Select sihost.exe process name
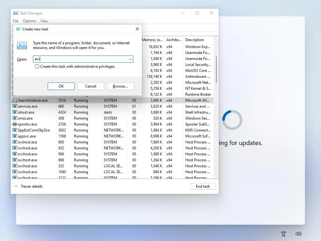Image resolution: width=321 pixels, height=241 pixels. pos(26,112)
